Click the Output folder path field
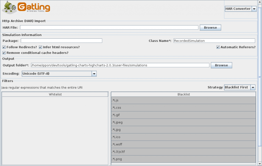 tap(120, 65)
